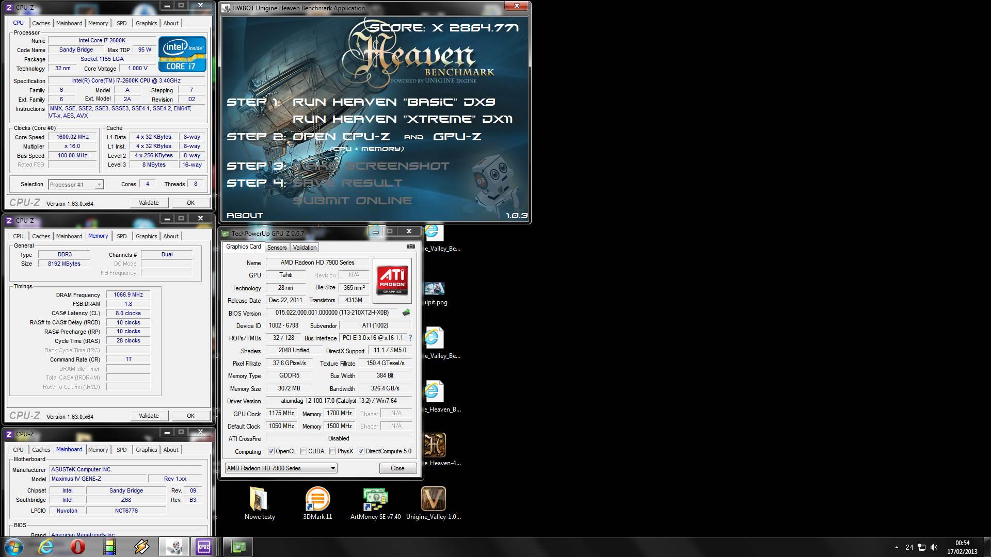
Task: Click Run Heaven "Xtreme" DX11
Action: pos(403,119)
